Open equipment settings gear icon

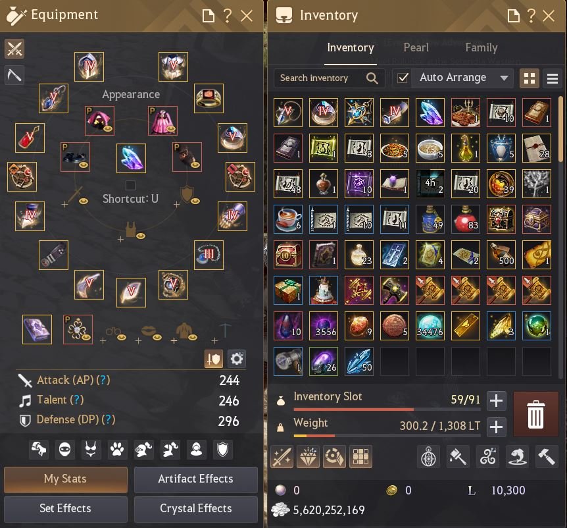pyautogui.click(x=237, y=359)
